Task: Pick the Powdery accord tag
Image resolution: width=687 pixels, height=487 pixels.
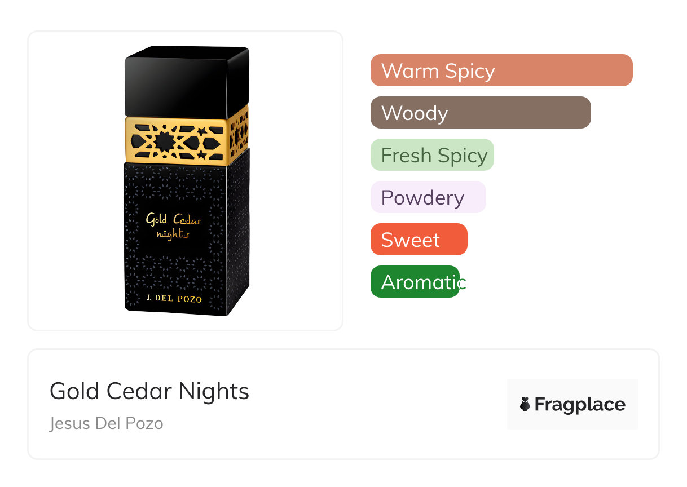Action: (428, 197)
